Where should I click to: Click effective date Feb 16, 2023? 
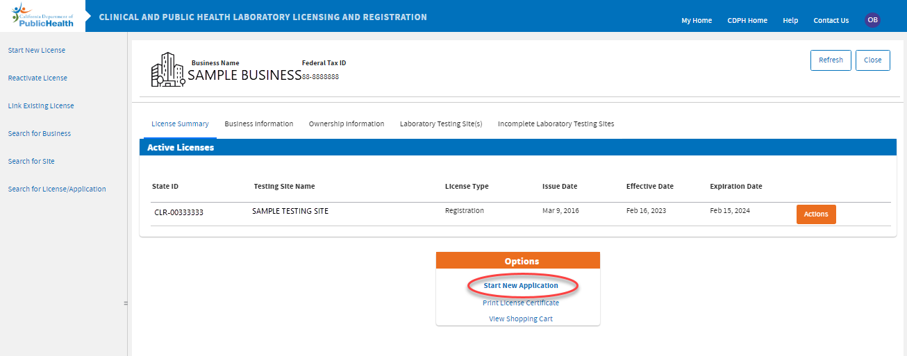[x=646, y=210]
